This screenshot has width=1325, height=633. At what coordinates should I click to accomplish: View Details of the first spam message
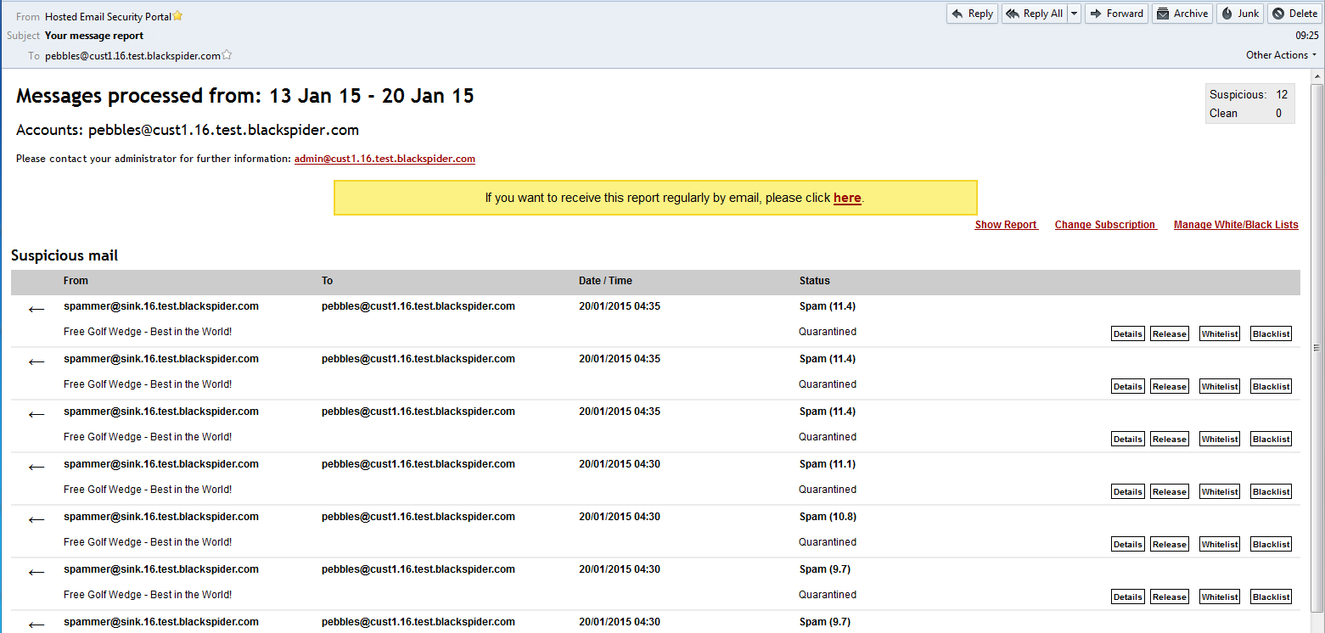[1127, 333]
